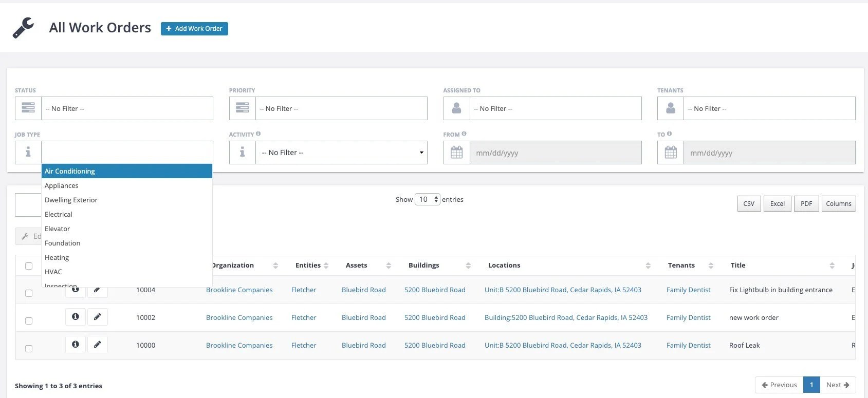Open the Status filter dropdown

[x=127, y=108]
